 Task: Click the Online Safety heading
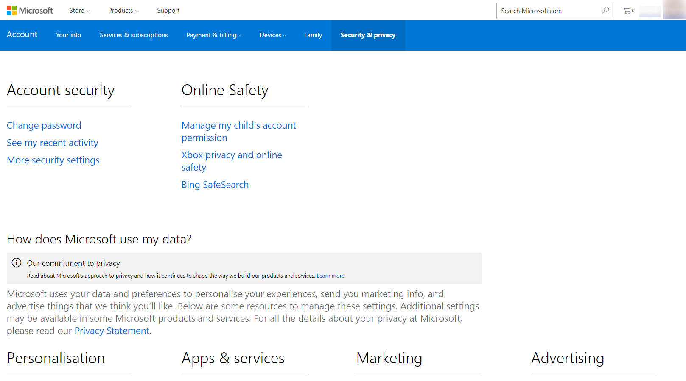[225, 90]
